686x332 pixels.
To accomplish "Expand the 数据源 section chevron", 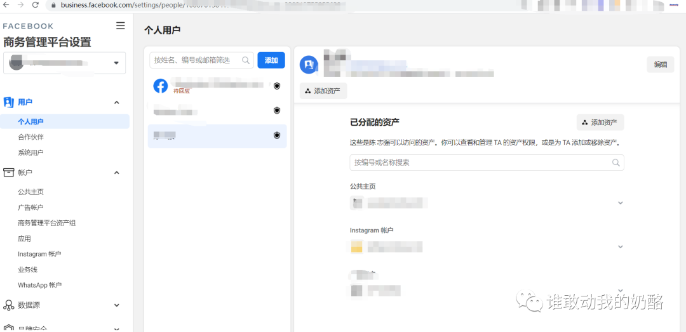I will pos(116,305).
